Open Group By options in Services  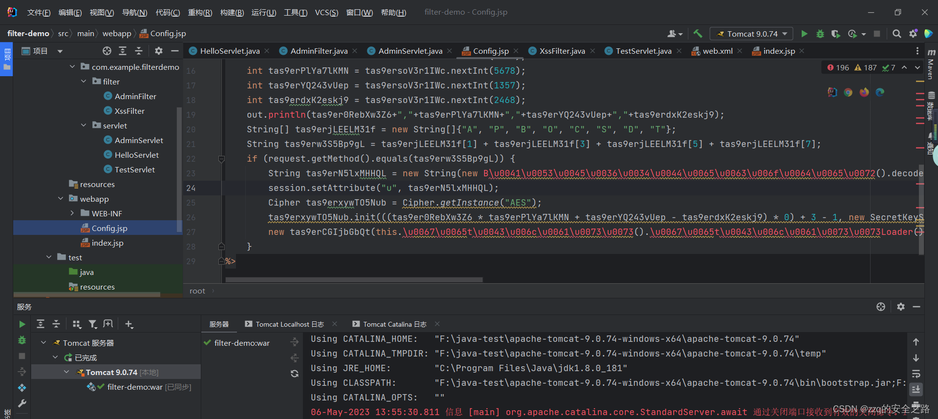pos(77,324)
